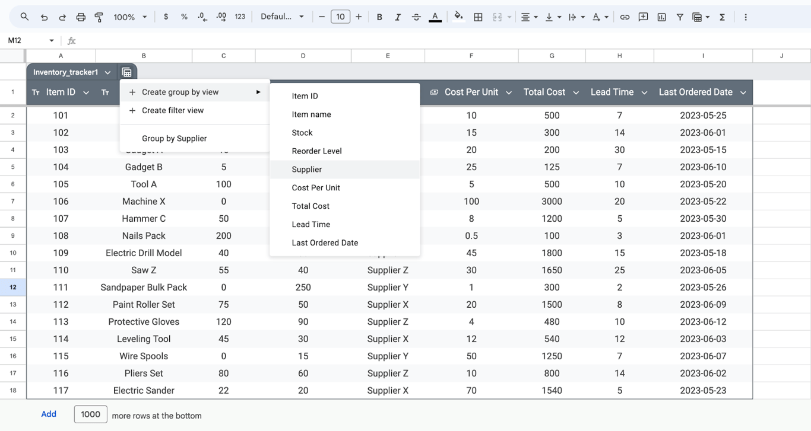Choose Lead Time in submenu
Image resolution: width=811 pixels, height=431 pixels.
(345, 225)
